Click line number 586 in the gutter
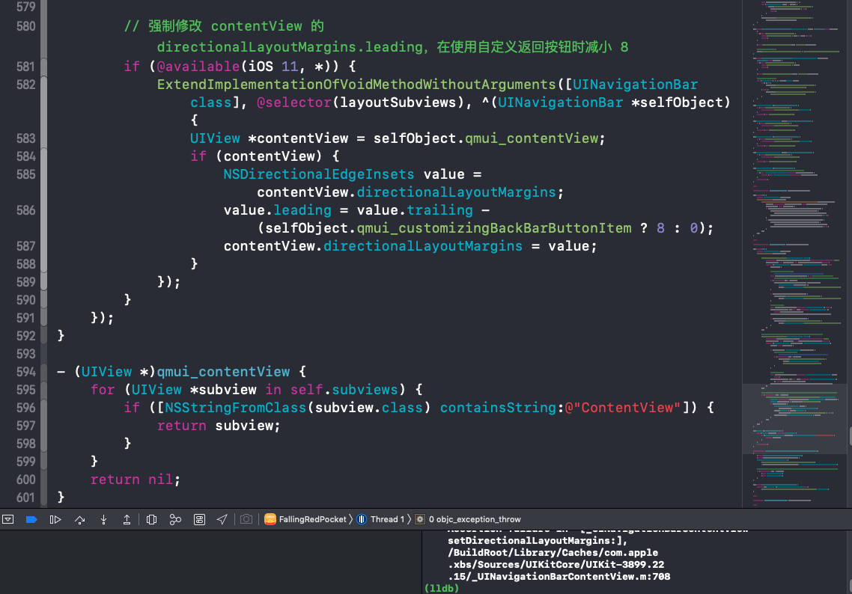852x594 pixels. pos(25,211)
